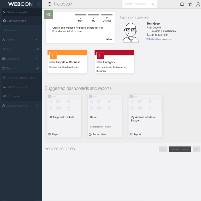Click the green HE application badge
The height and width of the screenshot is (201, 201).
tap(48, 15)
